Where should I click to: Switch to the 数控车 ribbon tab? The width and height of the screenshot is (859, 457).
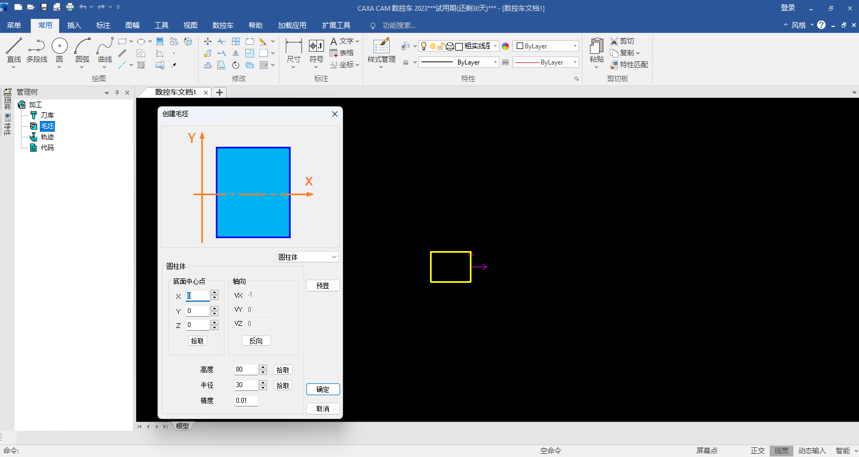tap(223, 25)
